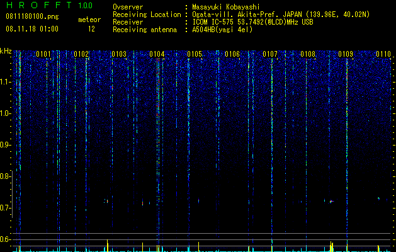Click the 0106 time marker label
This screenshot has height=252, width=396.
232,54
